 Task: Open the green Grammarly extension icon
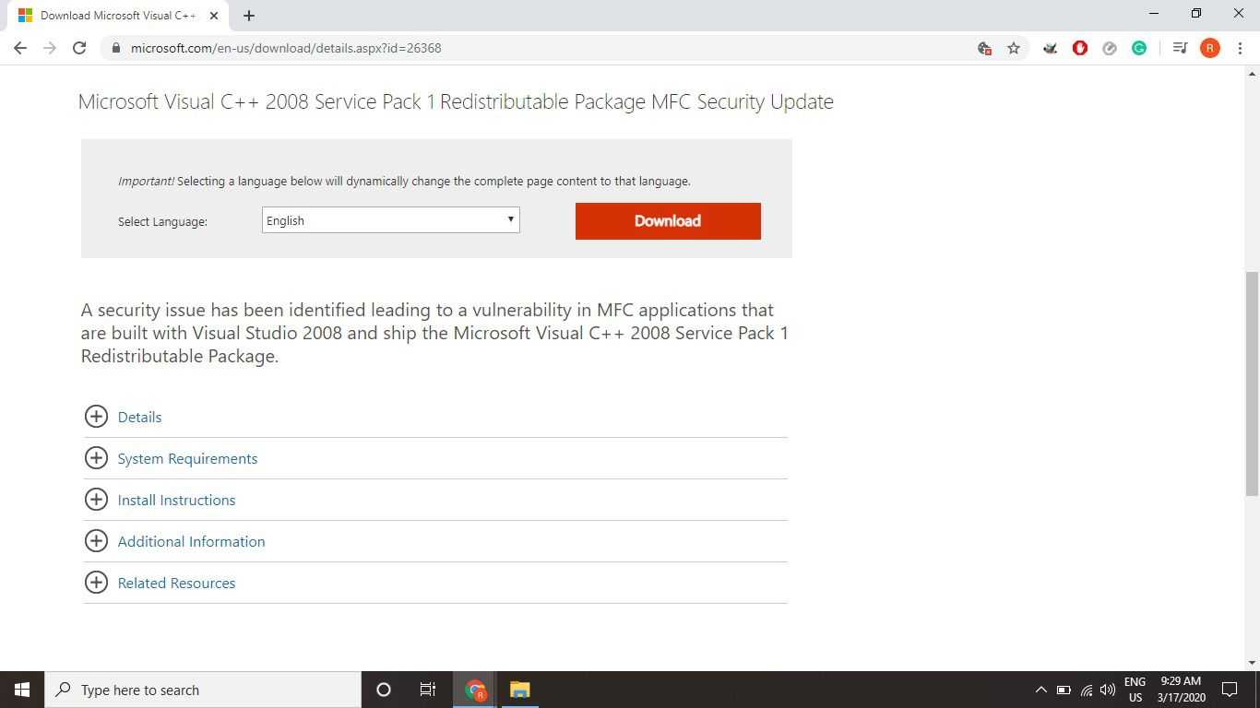coord(1139,48)
